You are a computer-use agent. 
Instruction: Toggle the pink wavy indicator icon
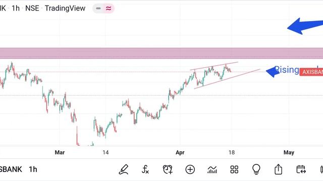pos(109,9)
